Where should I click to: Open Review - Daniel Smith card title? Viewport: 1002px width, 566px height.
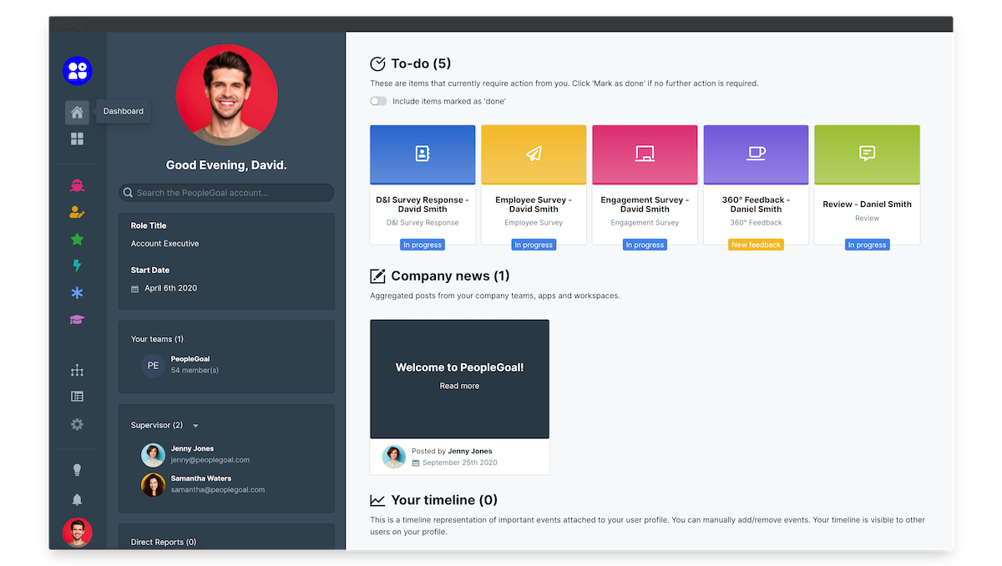tap(867, 205)
